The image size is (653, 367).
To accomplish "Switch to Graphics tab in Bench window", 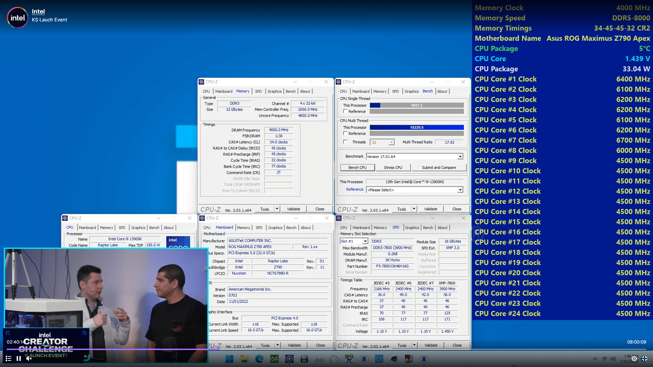I will 412,91.
